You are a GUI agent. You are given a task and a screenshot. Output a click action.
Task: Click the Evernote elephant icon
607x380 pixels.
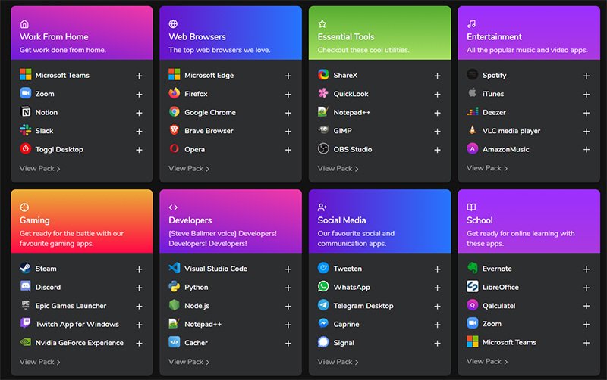[472, 268]
